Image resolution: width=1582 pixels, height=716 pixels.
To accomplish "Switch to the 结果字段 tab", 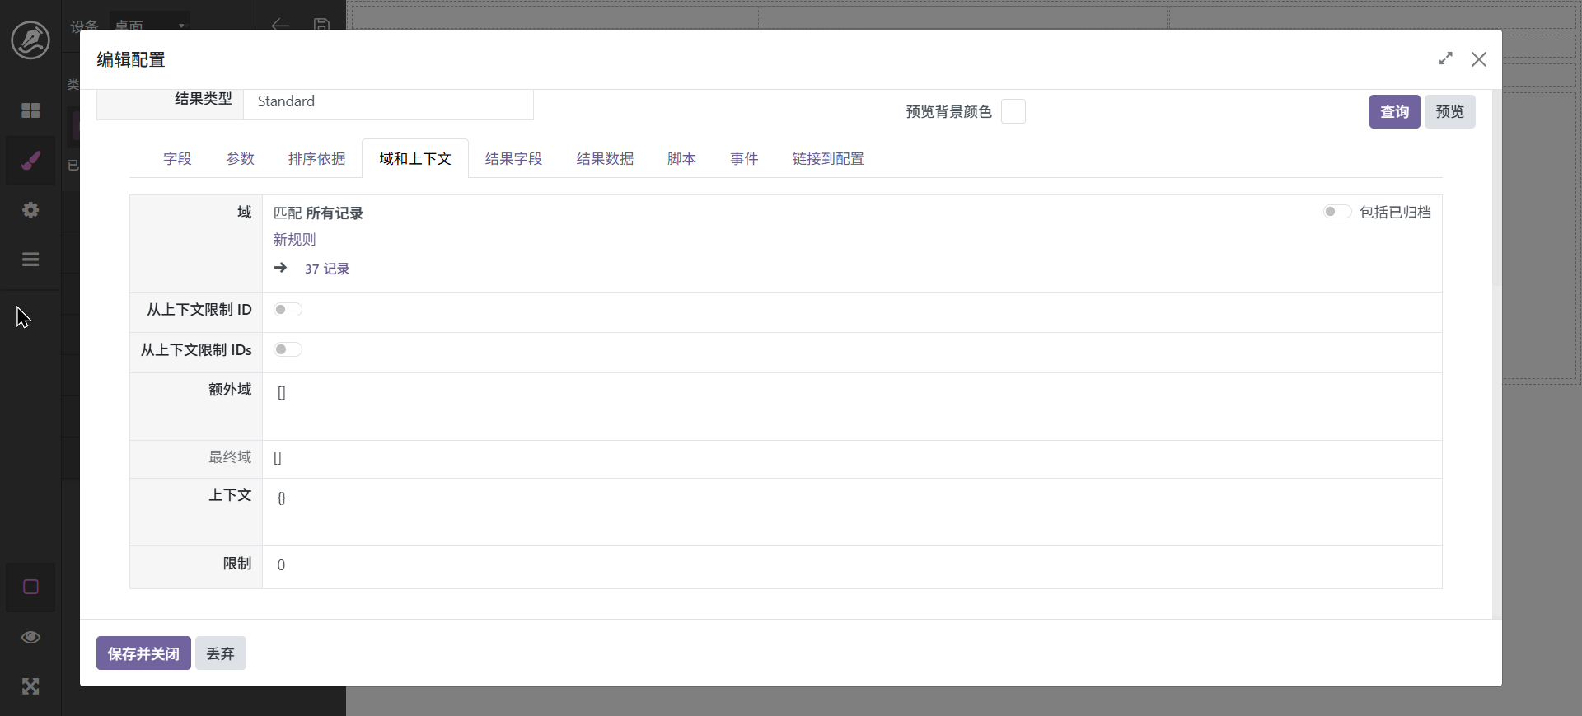I will (513, 159).
